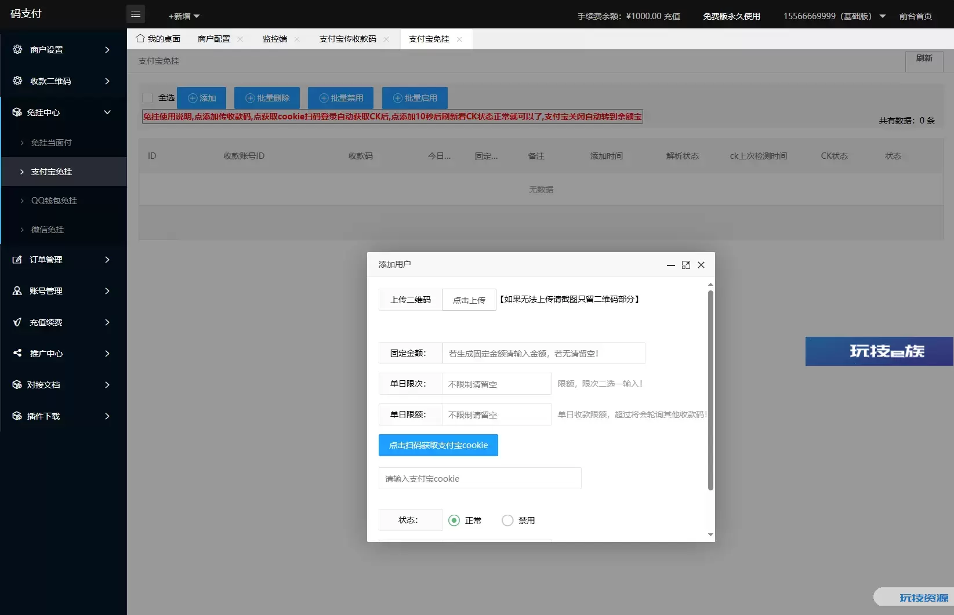Toggle the 全选 checkbox
Image resolution: width=954 pixels, height=615 pixels.
pos(147,98)
